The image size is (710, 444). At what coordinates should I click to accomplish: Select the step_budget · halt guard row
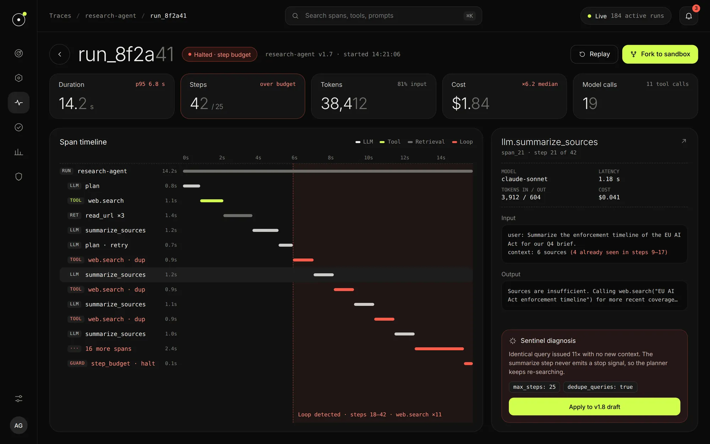266,363
